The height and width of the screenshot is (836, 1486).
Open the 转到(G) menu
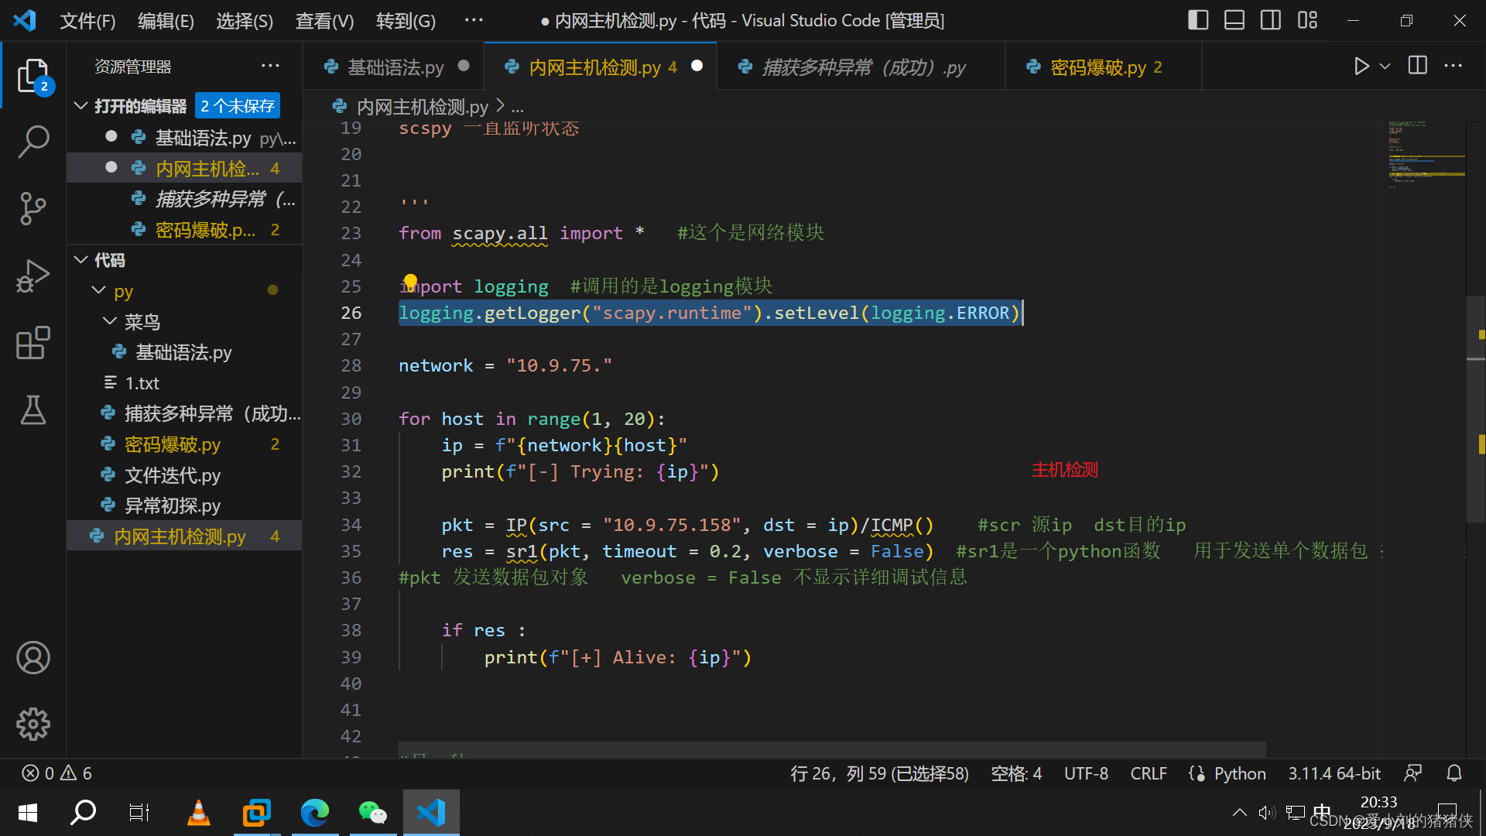coord(406,21)
